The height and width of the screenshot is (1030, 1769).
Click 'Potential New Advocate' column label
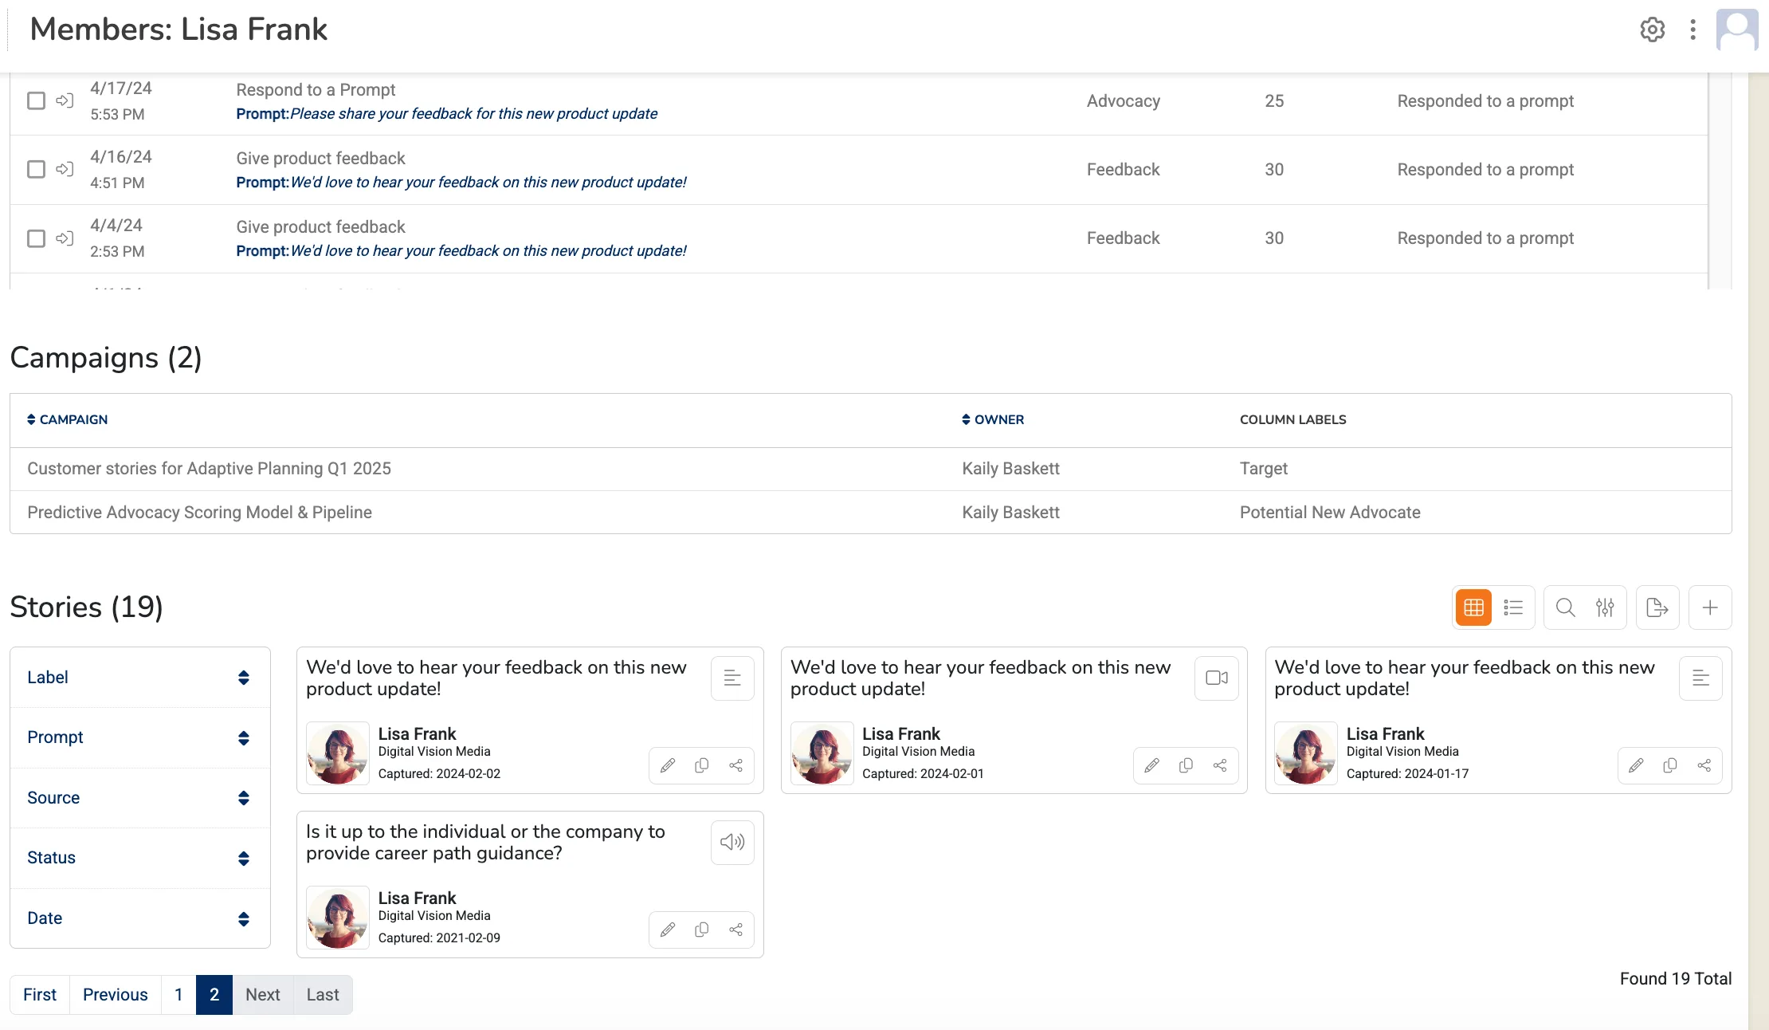(x=1330, y=513)
